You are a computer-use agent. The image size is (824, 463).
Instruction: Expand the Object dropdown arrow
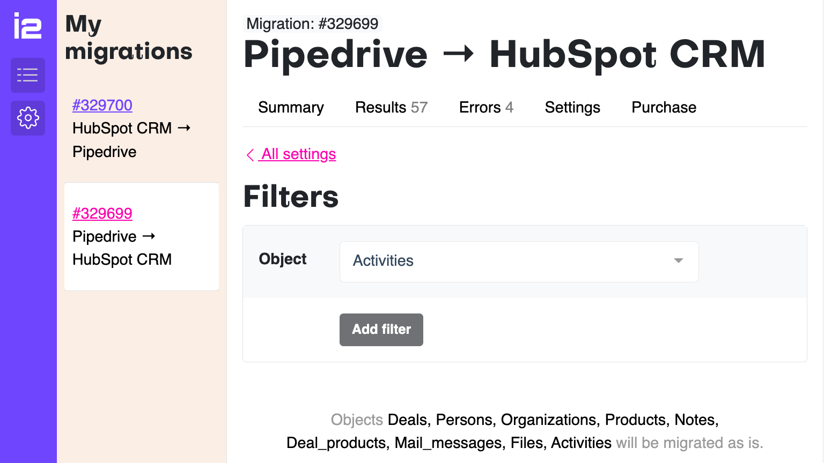tap(678, 261)
